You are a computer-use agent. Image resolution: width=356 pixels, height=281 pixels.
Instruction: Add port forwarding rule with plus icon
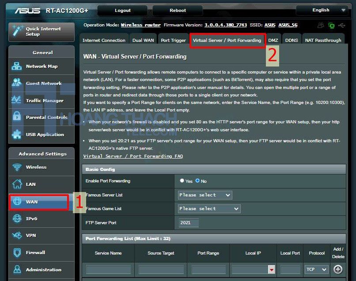[x=338, y=270]
